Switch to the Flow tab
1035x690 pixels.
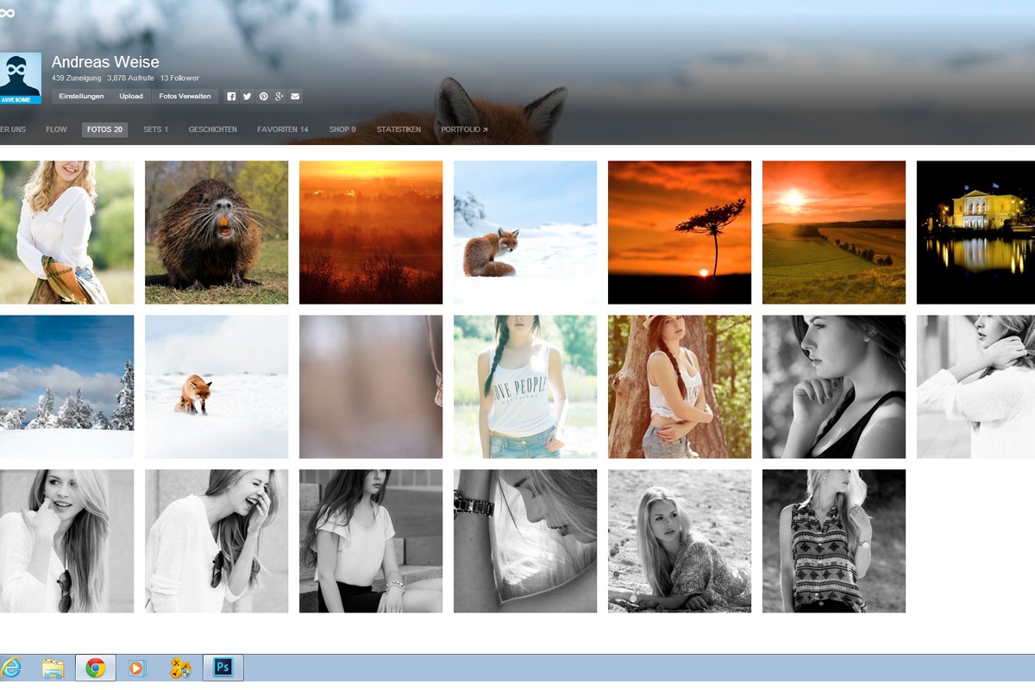[x=56, y=130]
